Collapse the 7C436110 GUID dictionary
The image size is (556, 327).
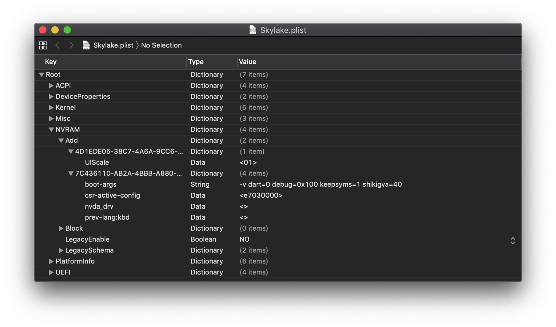click(71, 174)
